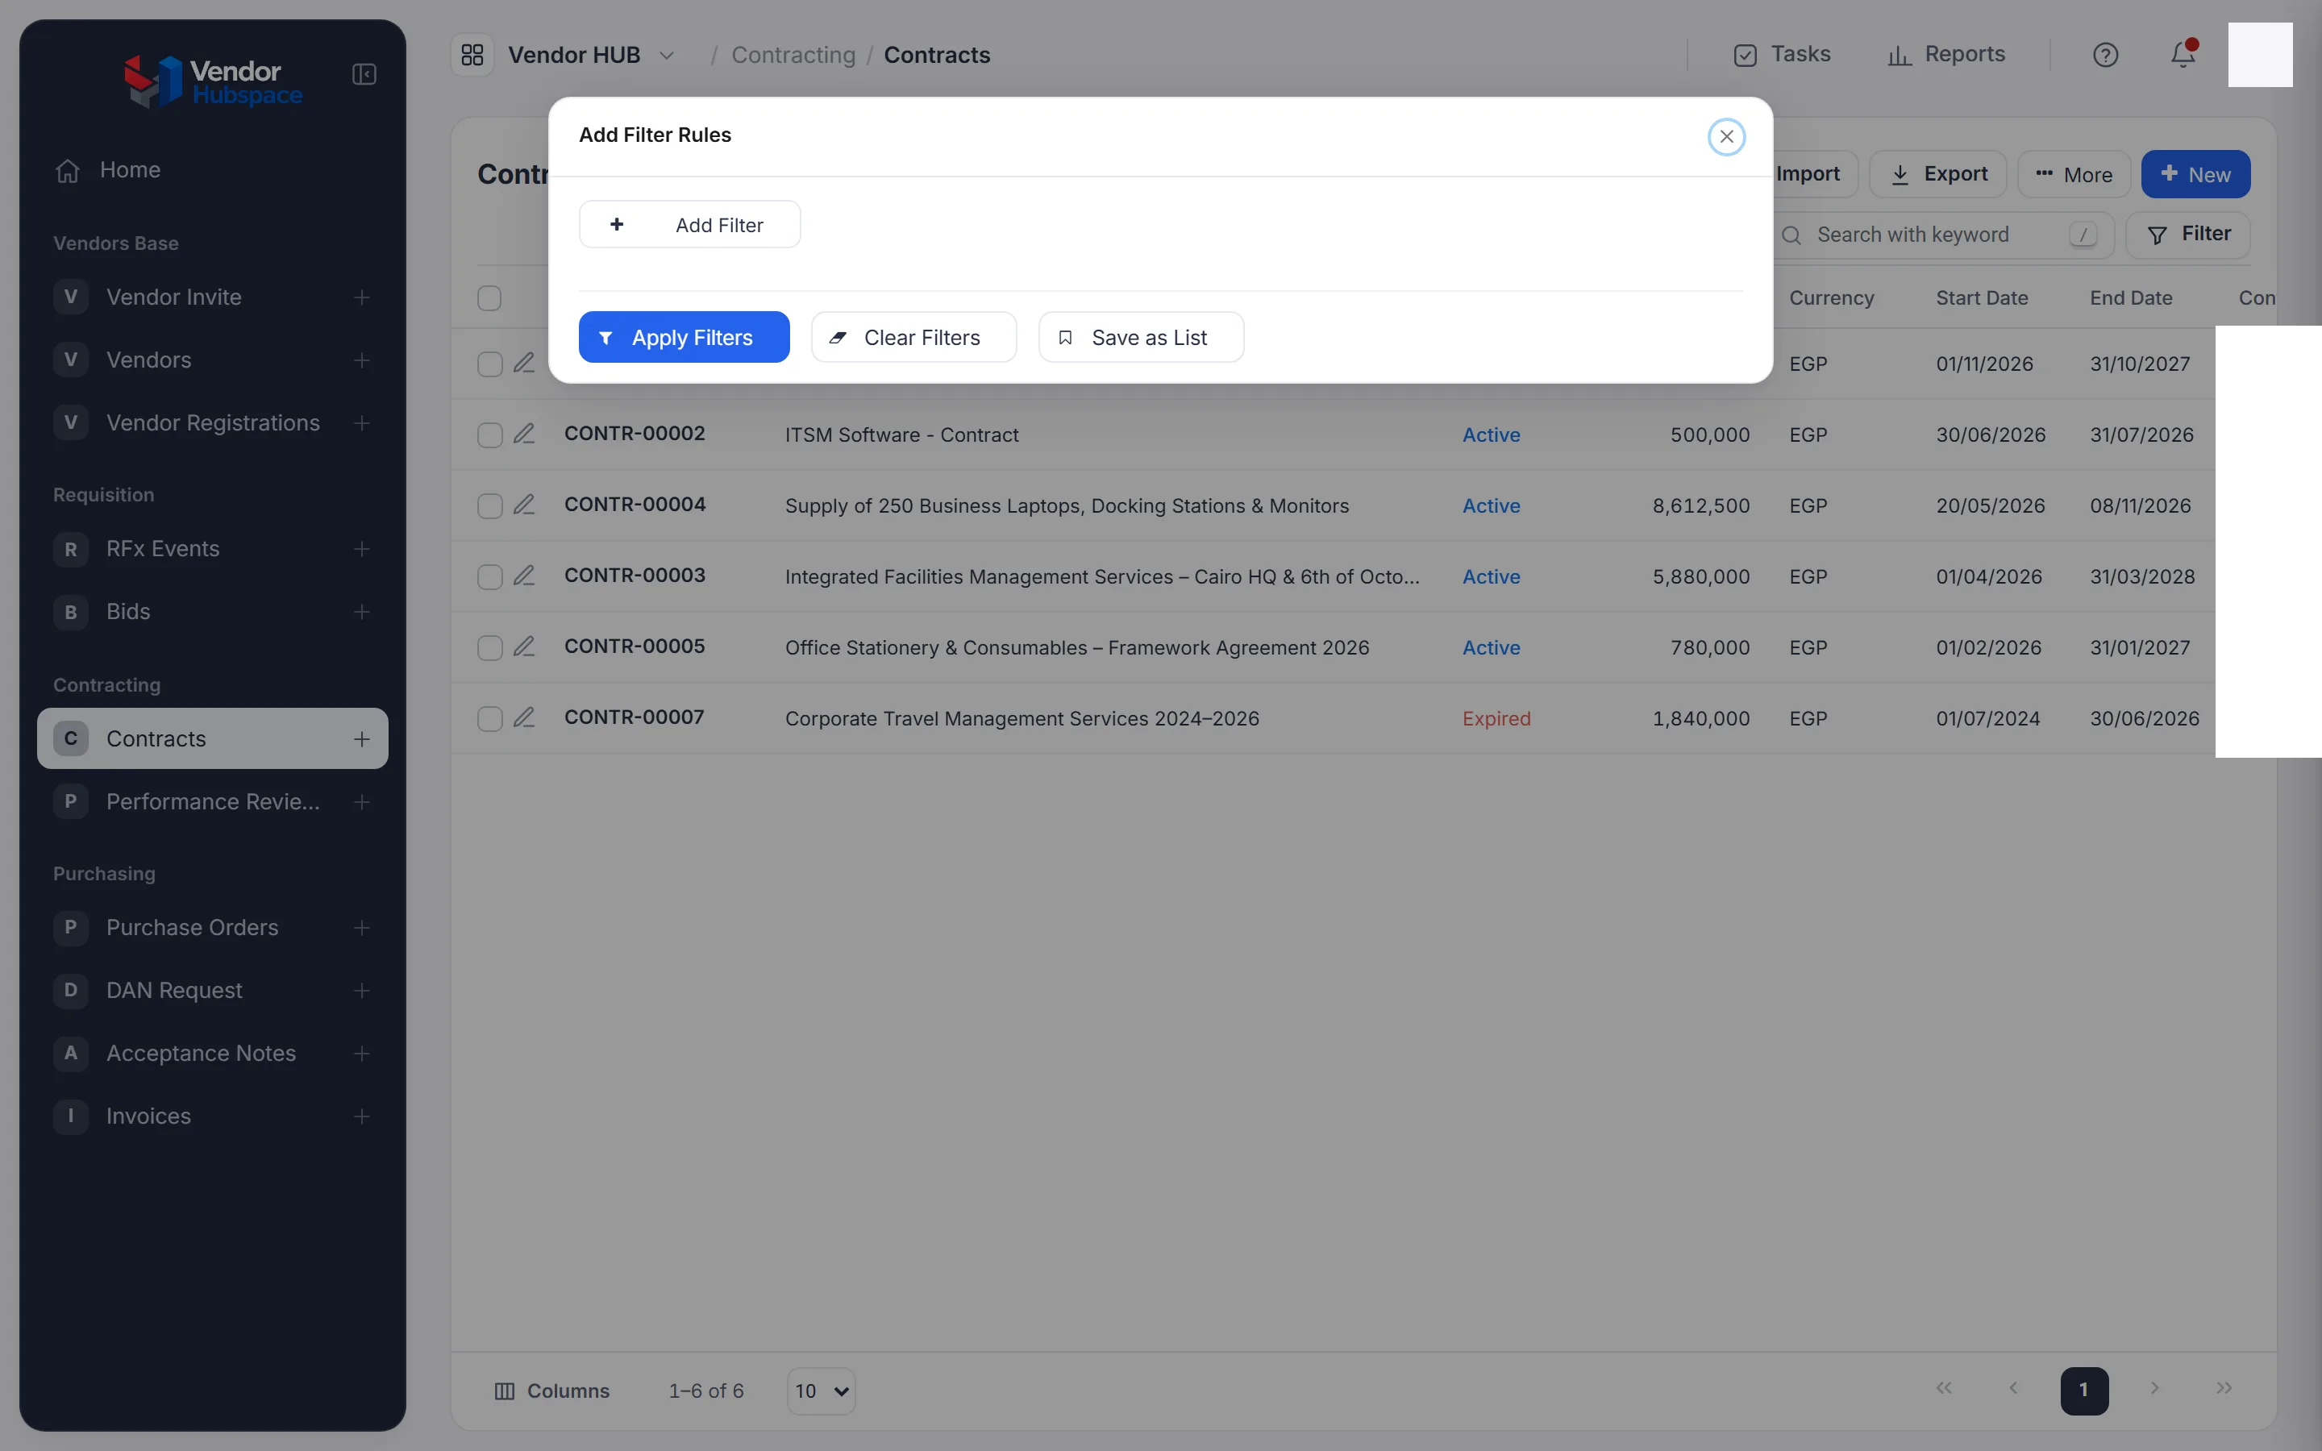Click the Contracting breadcrumb link
The height and width of the screenshot is (1451, 2322).
click(793, 56)
